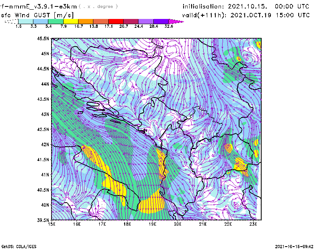Click the '45.5N' latitude label
Screen dimensions: 322x249
tap(43, 38)
